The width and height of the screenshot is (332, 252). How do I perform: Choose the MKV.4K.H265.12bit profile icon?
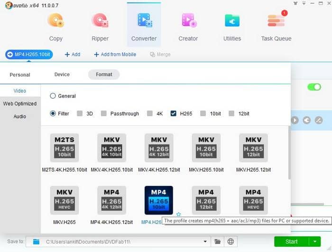pyautogui.click(x=159, y=148)
